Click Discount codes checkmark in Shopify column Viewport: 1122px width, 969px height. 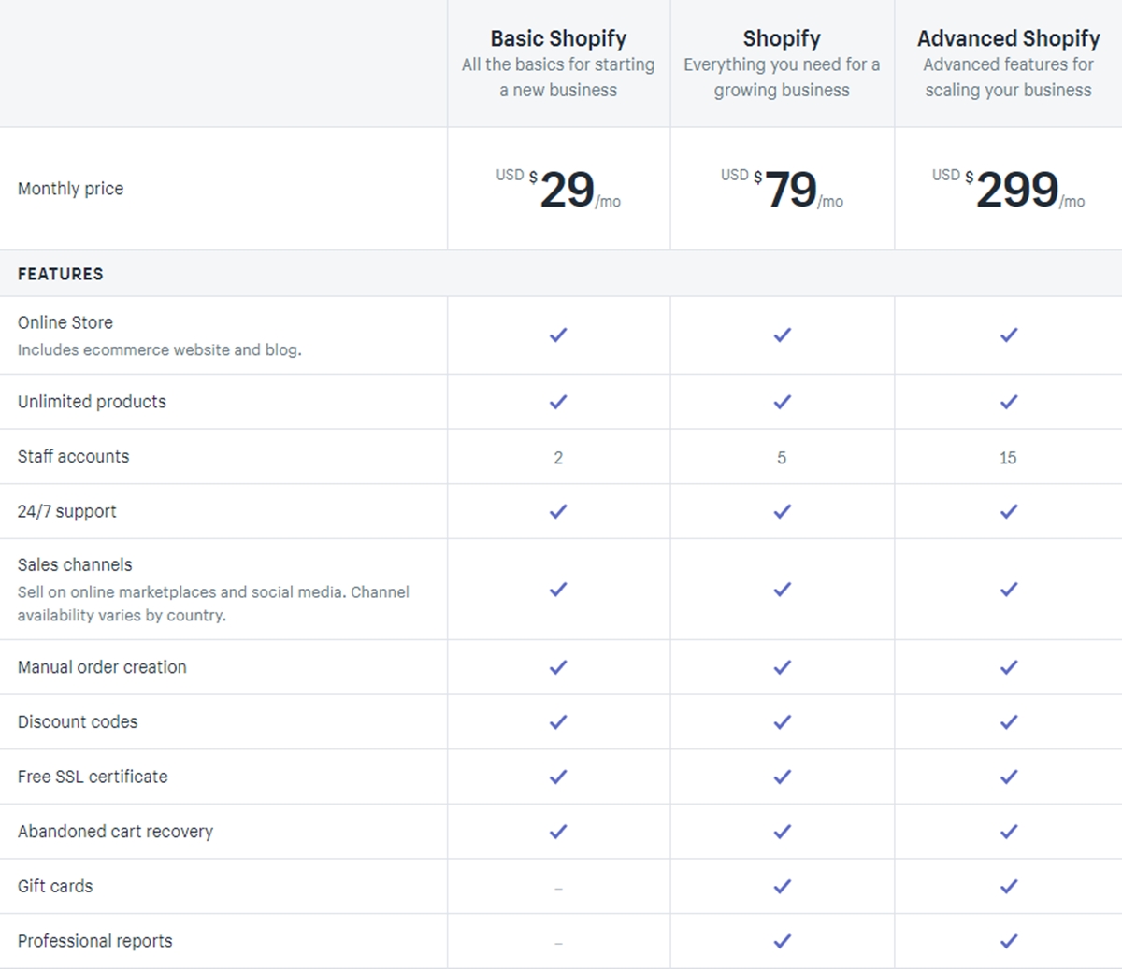click(782, 721)
